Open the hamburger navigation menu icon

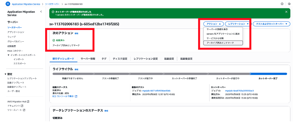pos(8,4)
